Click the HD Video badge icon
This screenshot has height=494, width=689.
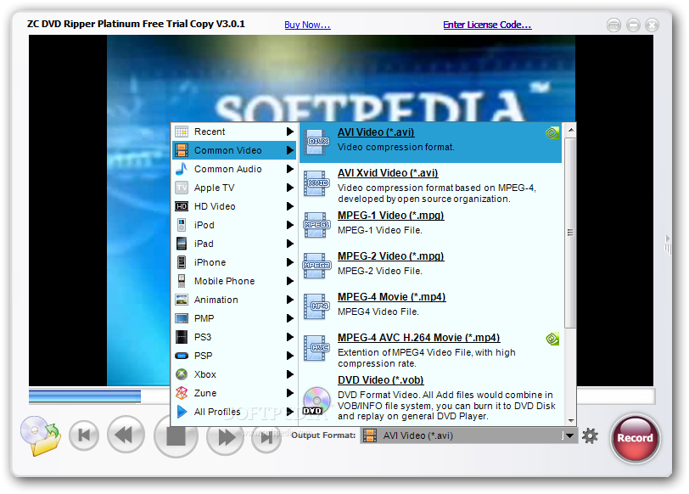[x=182, y=206]
